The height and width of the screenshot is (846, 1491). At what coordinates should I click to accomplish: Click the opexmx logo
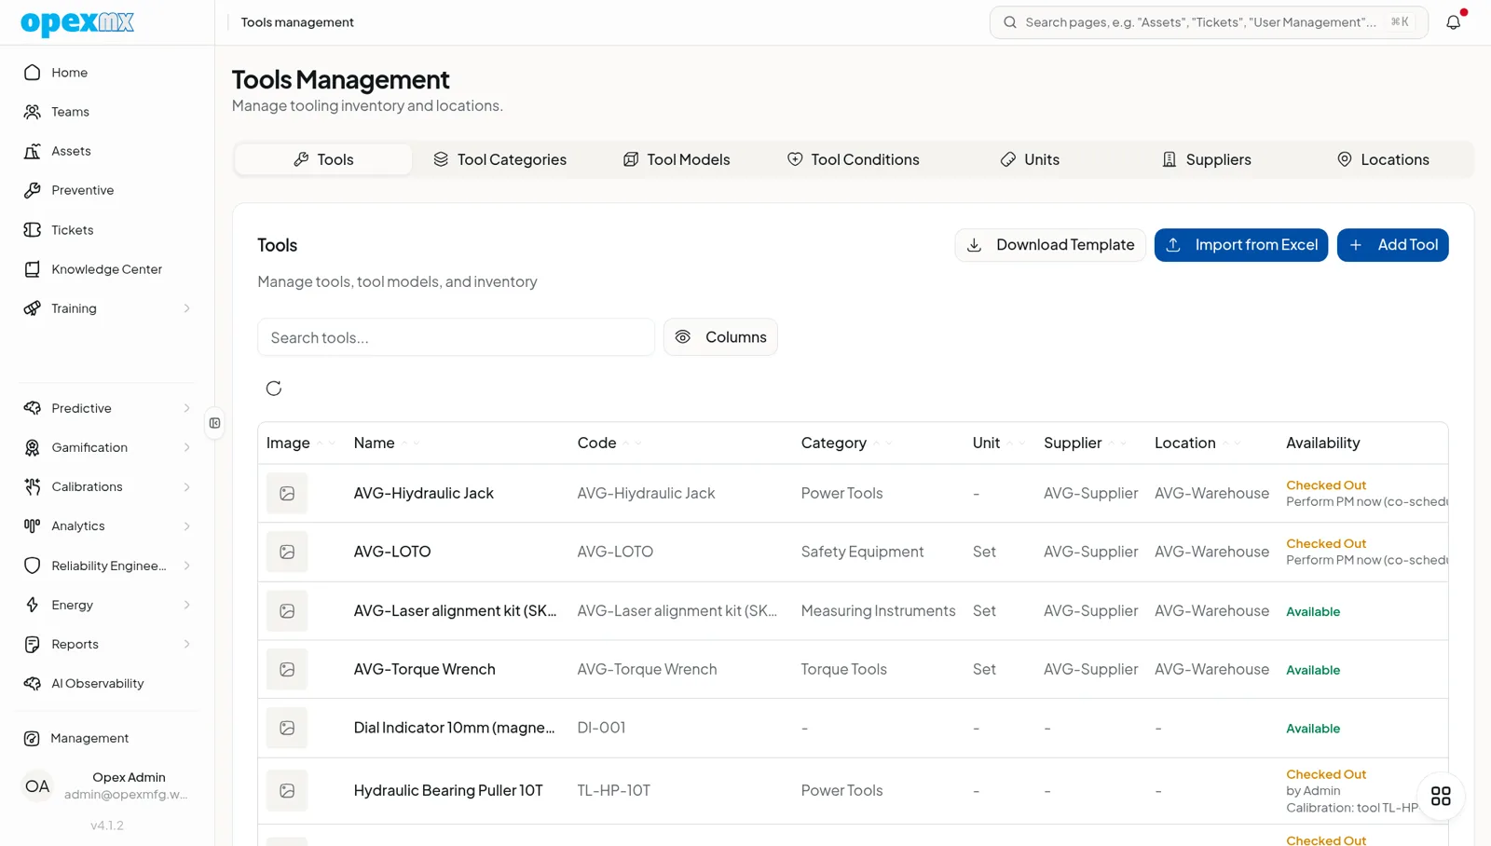pyautogui.click(x=77, y=22)
